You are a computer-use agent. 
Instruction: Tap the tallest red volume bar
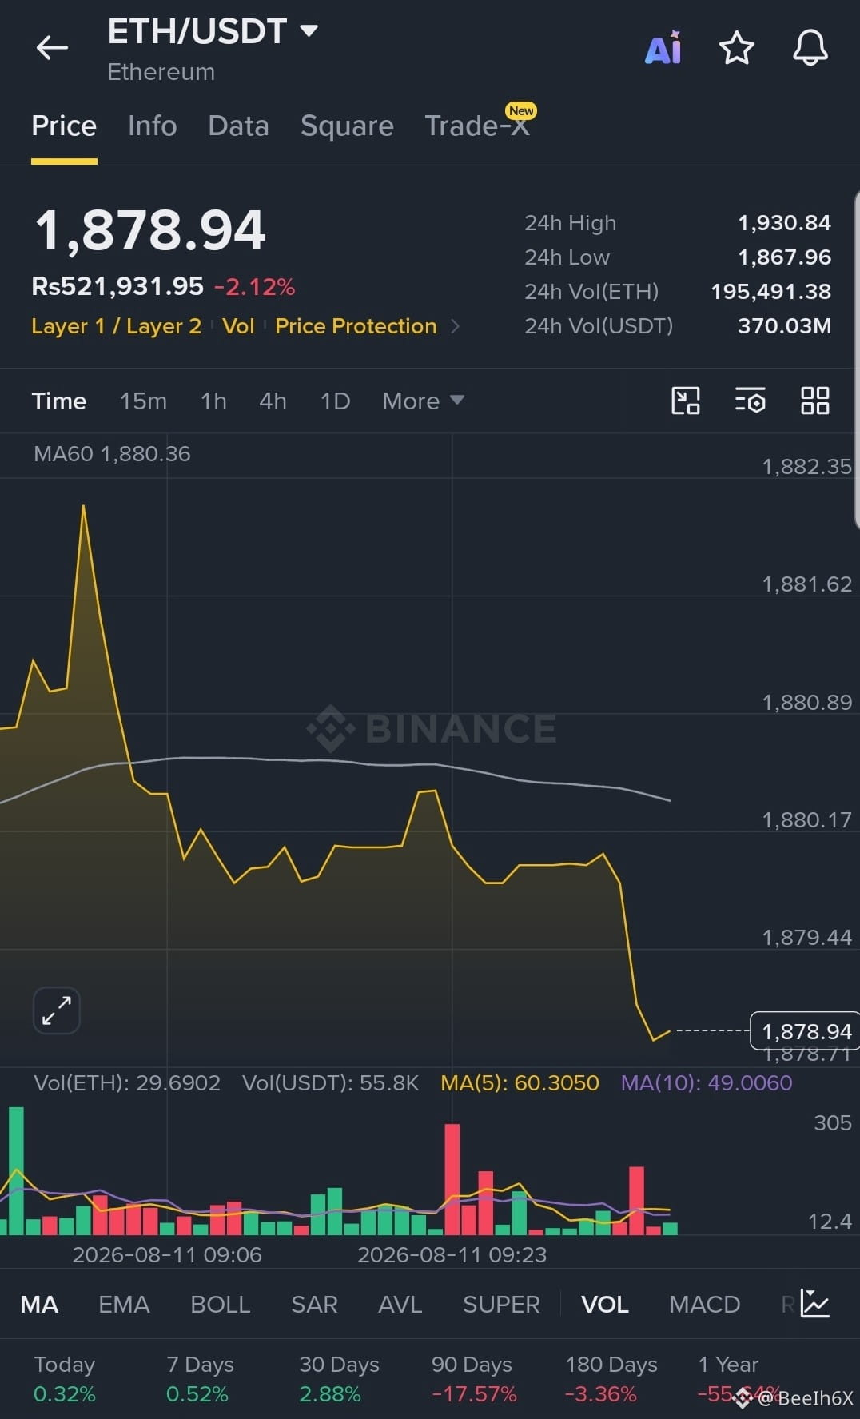tap(452, 1179)
